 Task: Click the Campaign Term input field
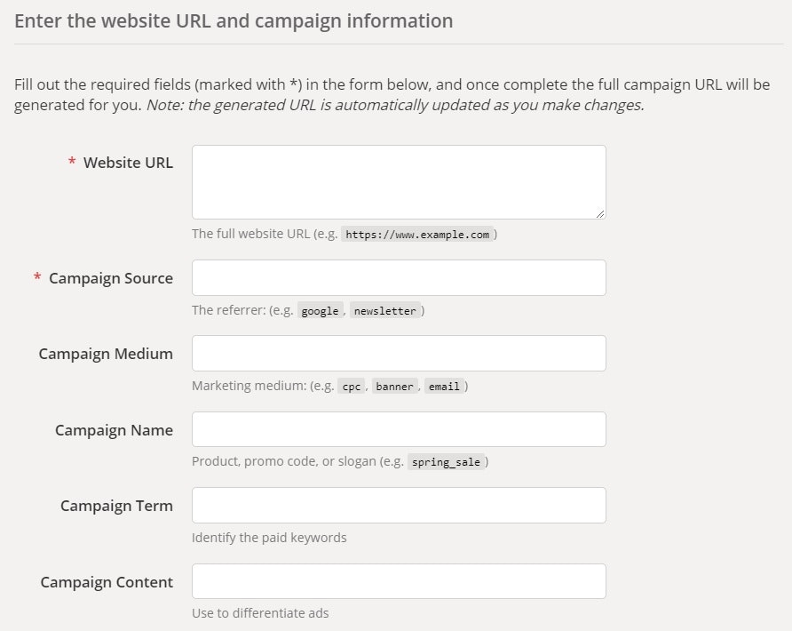click(x=398, y=505)
